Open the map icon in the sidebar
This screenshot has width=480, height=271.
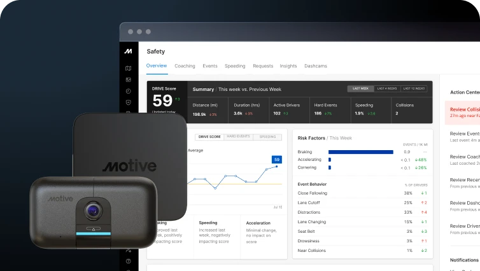(x=129, y=68)
